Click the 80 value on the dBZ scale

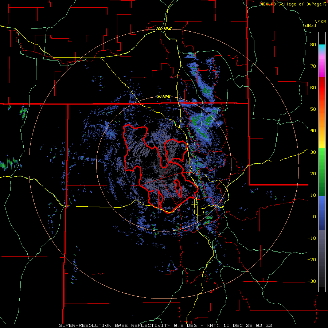click(313, 45)
